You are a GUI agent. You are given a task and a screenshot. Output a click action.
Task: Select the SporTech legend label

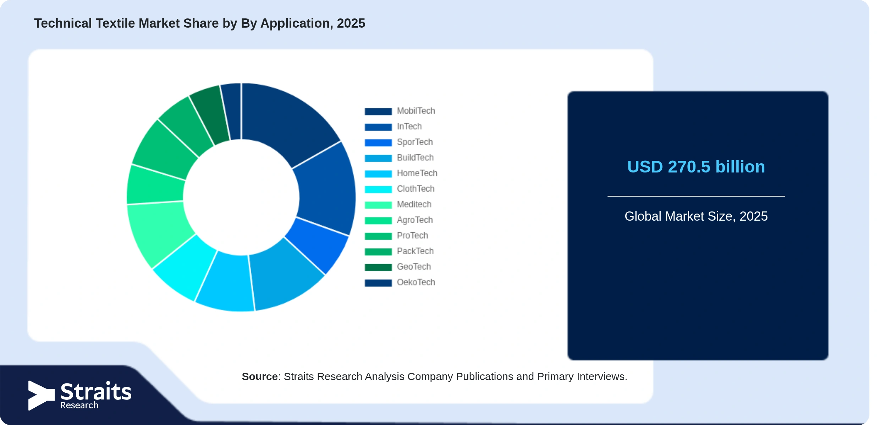point(415,142)
